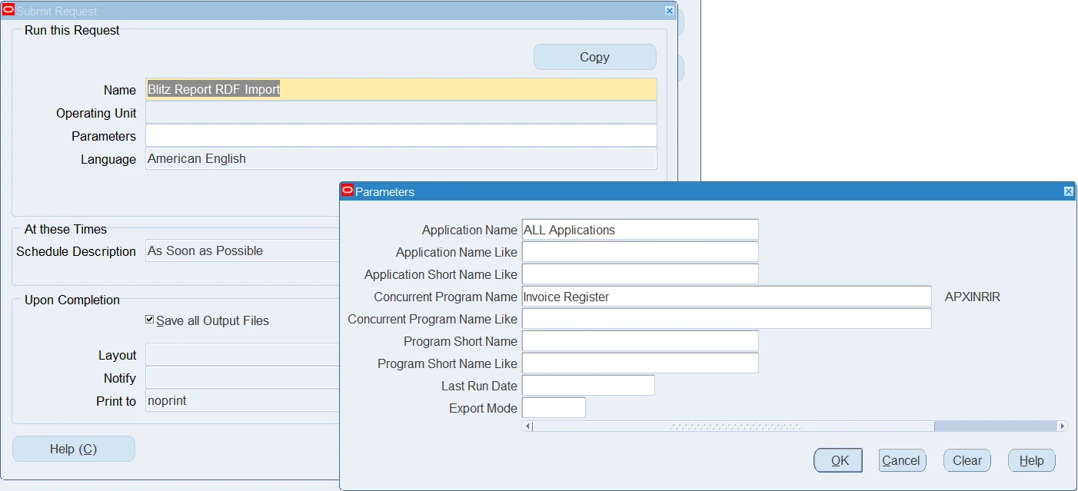Click Concurrent Program Name field with Invoice Register
Screen dimensions: 1078x491
point(727,297)
